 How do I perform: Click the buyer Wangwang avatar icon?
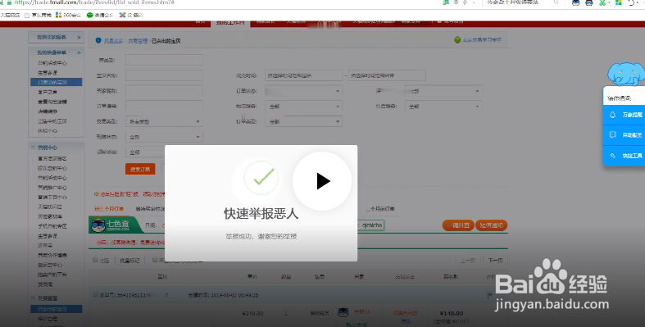point(343,312)
